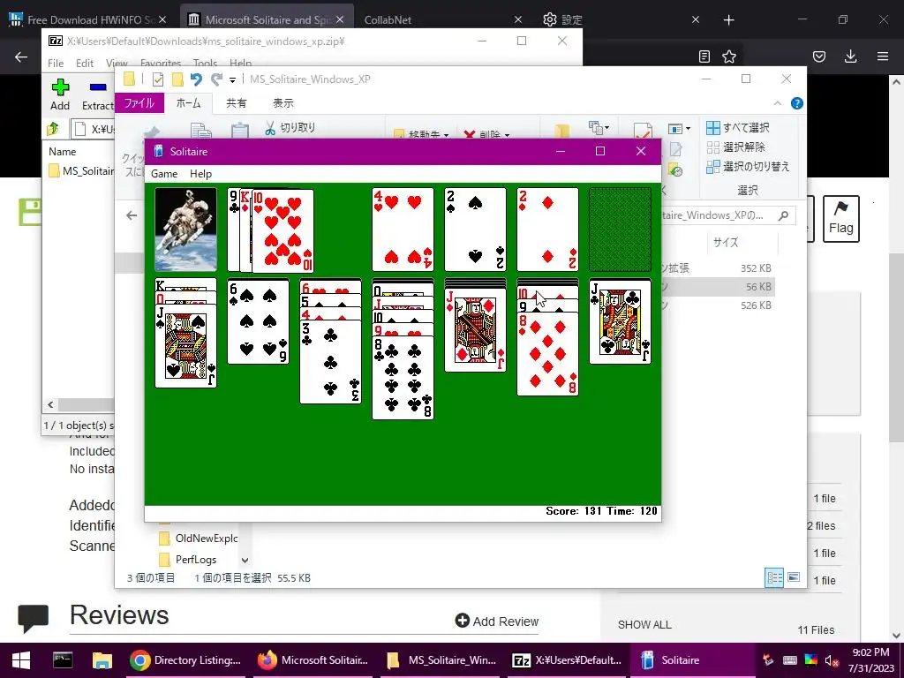
Task: Click the Solitaire window title icon
Action: [158, 151]
